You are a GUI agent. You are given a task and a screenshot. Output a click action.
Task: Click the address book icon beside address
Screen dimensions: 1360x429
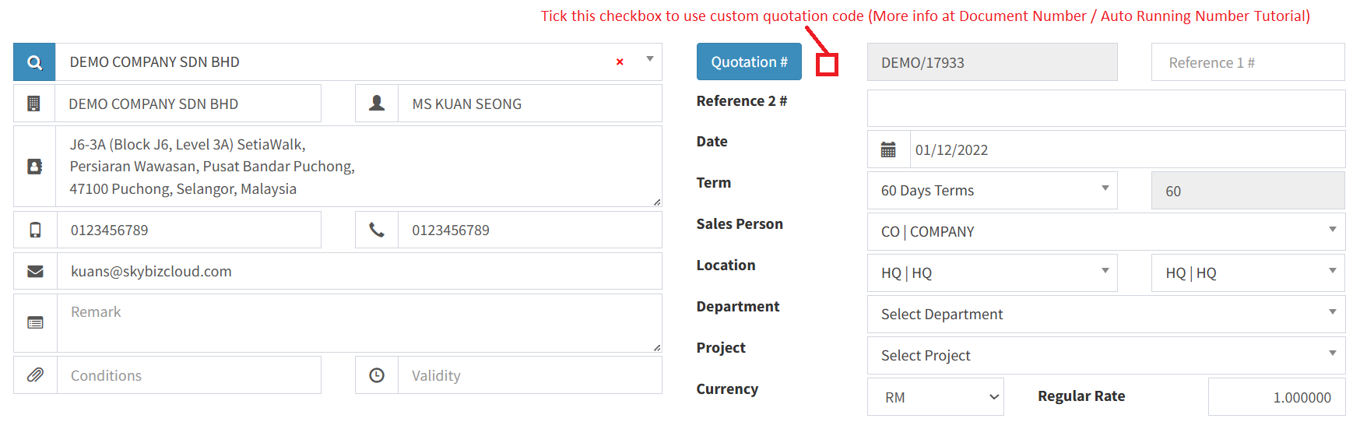click(35, 167)
